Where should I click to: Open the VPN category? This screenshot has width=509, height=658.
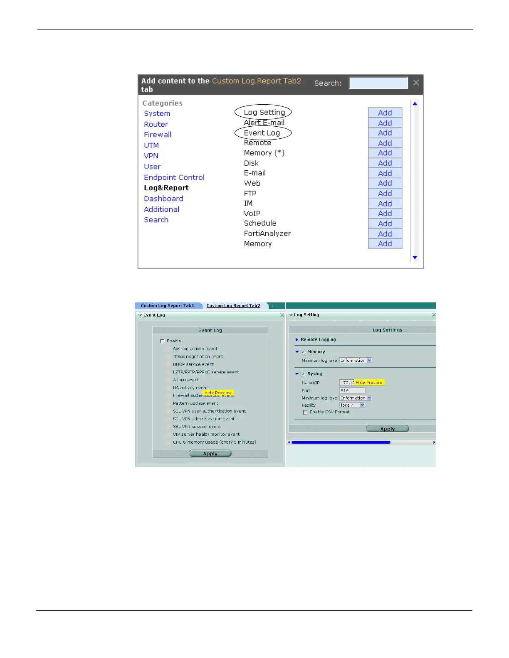[151, 156]
